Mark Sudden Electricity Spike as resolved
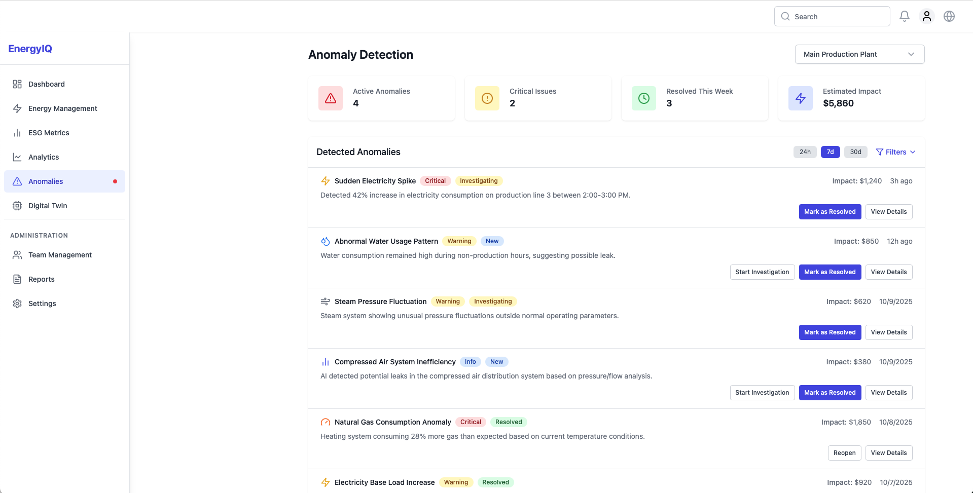The height and width of the screenshot is (493, 973). [830, 212]
